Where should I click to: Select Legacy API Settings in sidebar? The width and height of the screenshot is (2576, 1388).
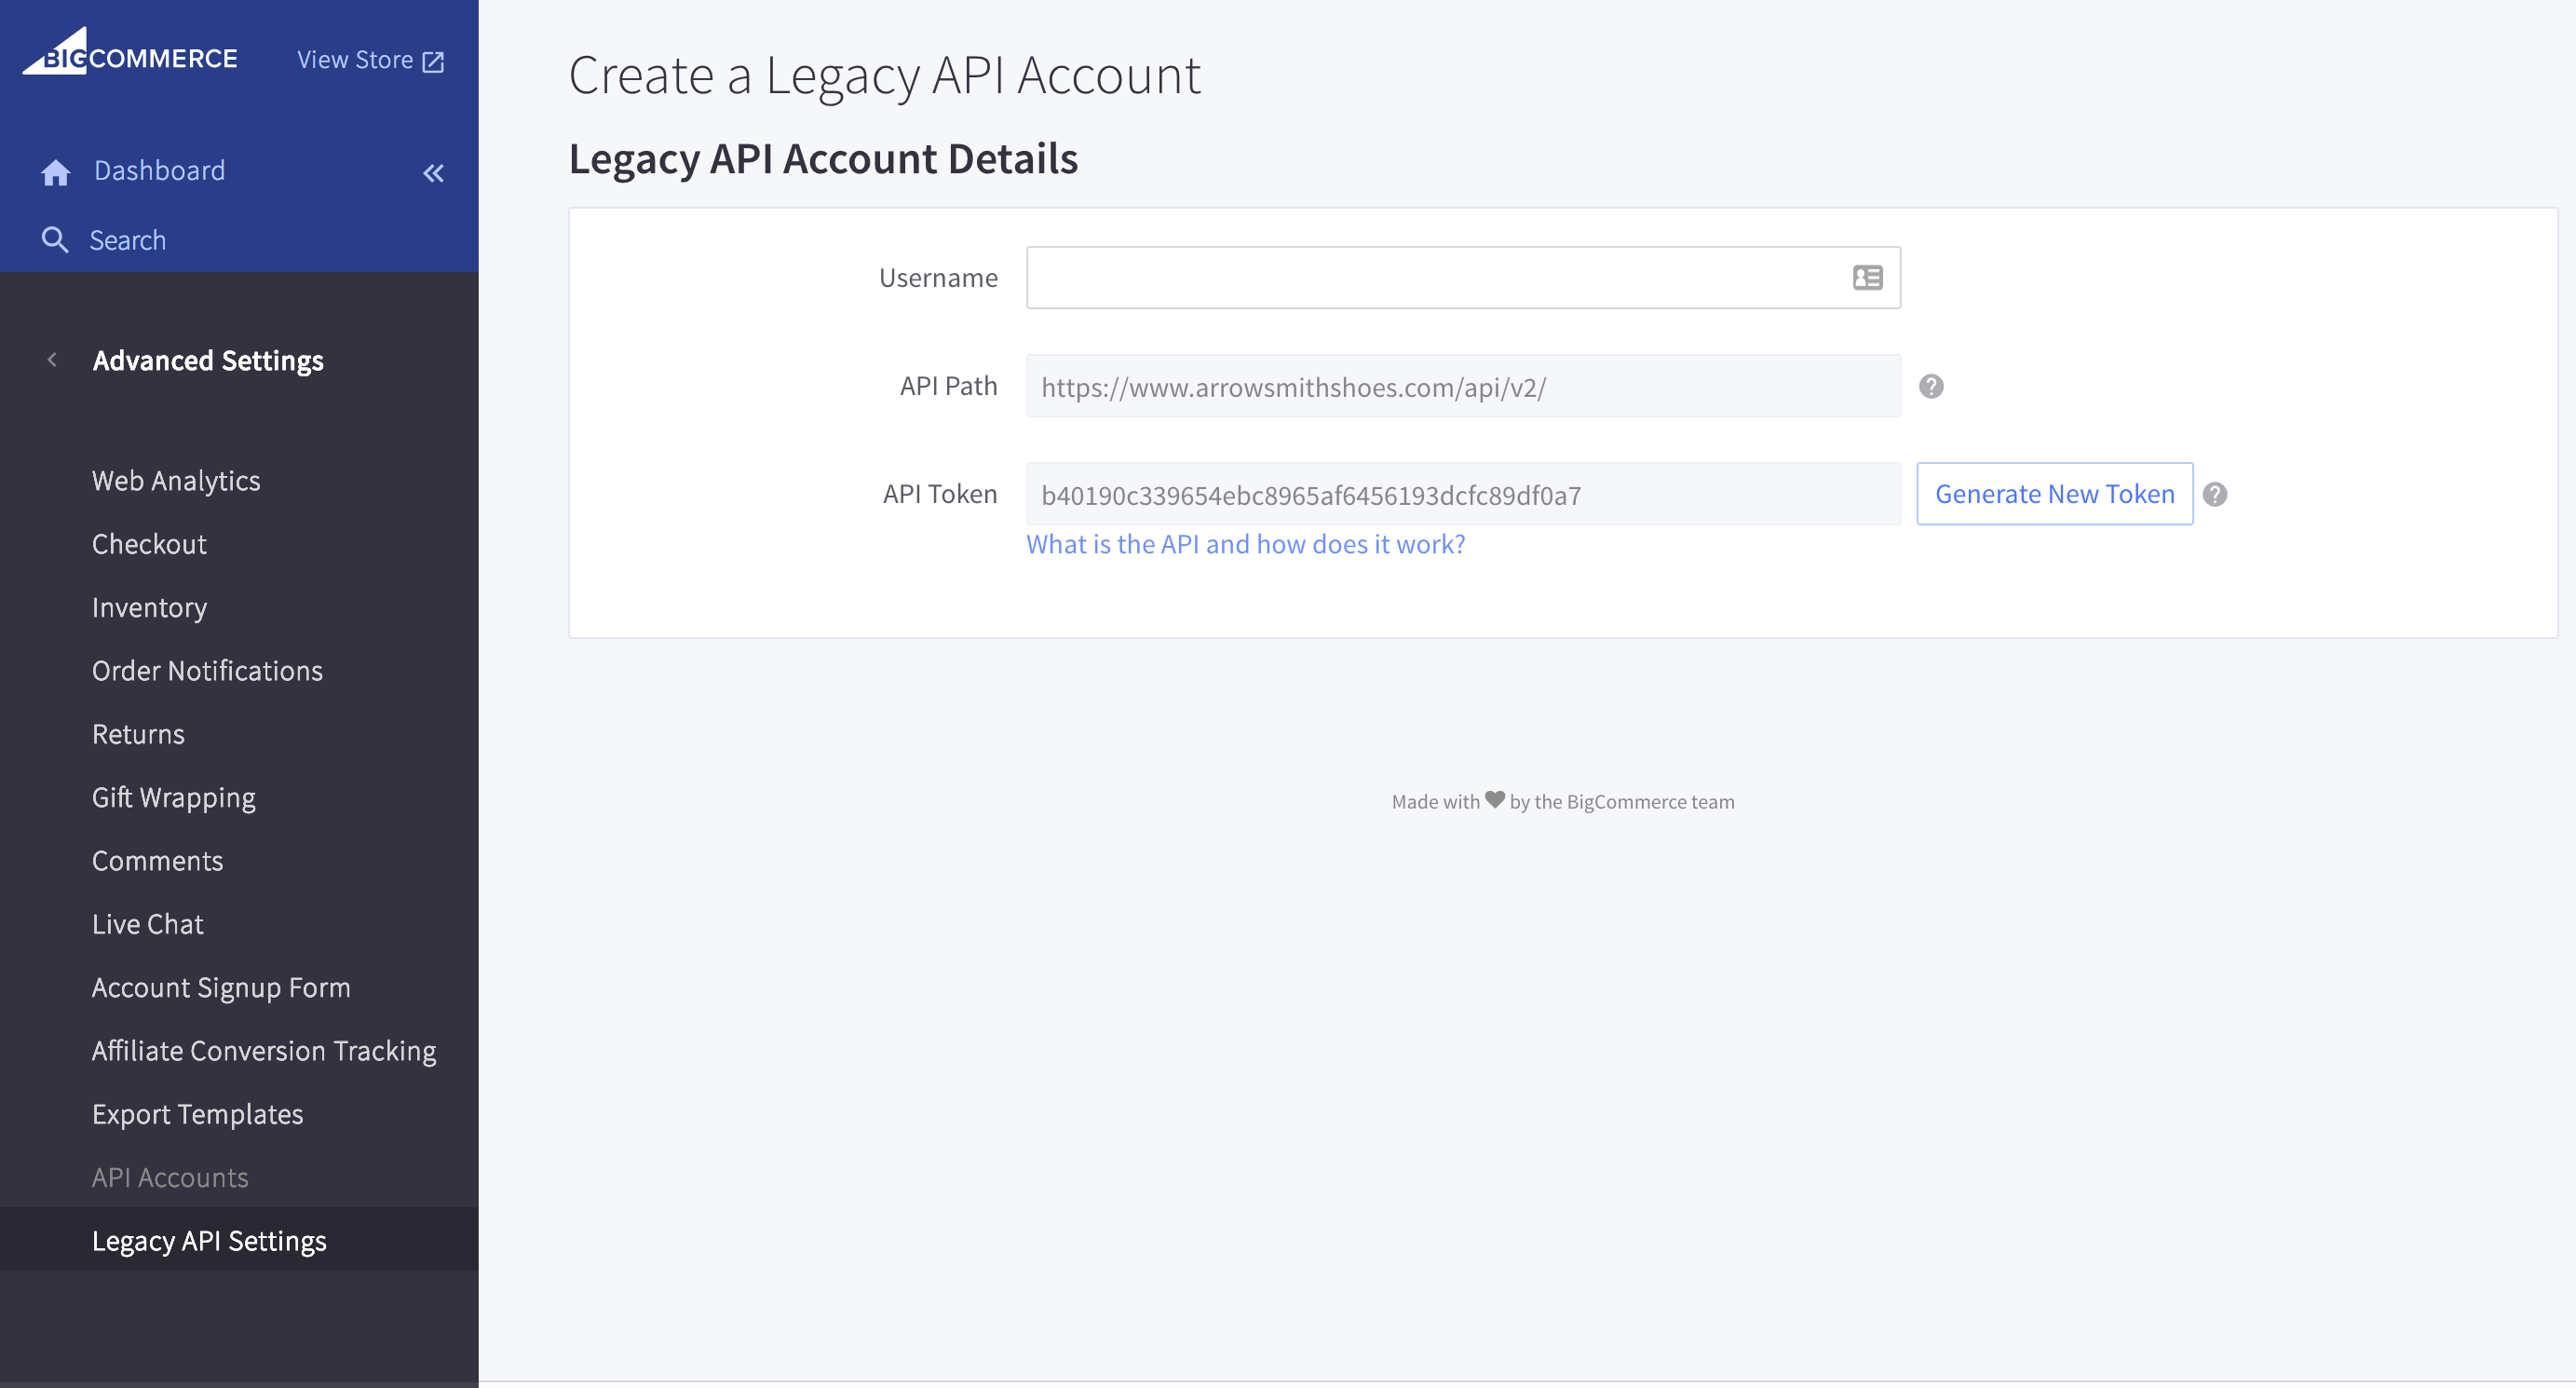(209, 1240)
